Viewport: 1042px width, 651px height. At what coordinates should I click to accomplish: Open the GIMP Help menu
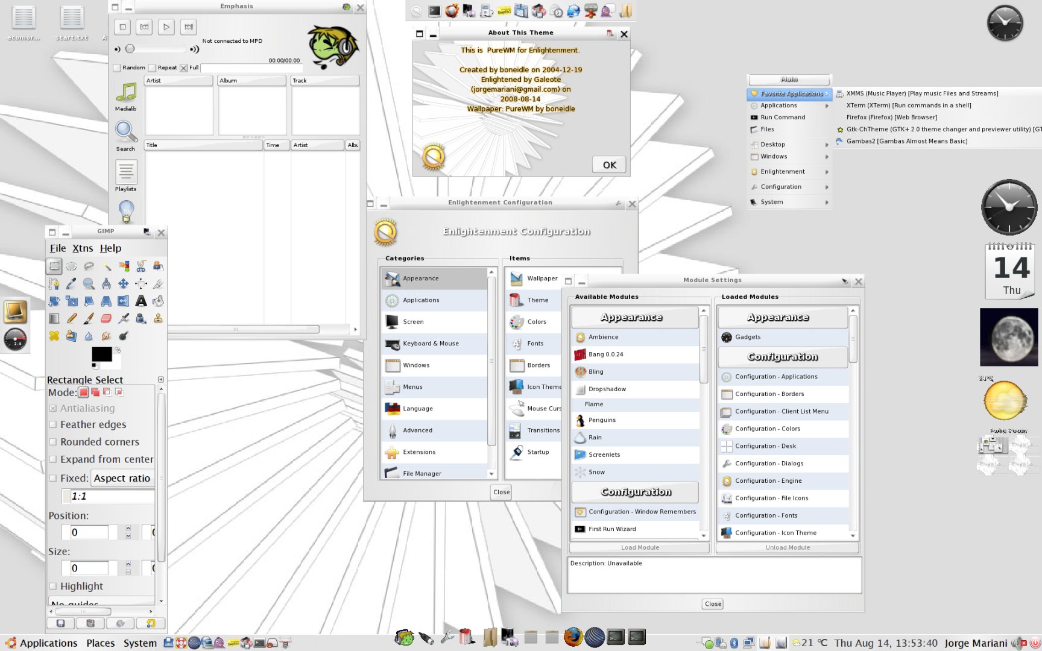click(x=110, y=248)
